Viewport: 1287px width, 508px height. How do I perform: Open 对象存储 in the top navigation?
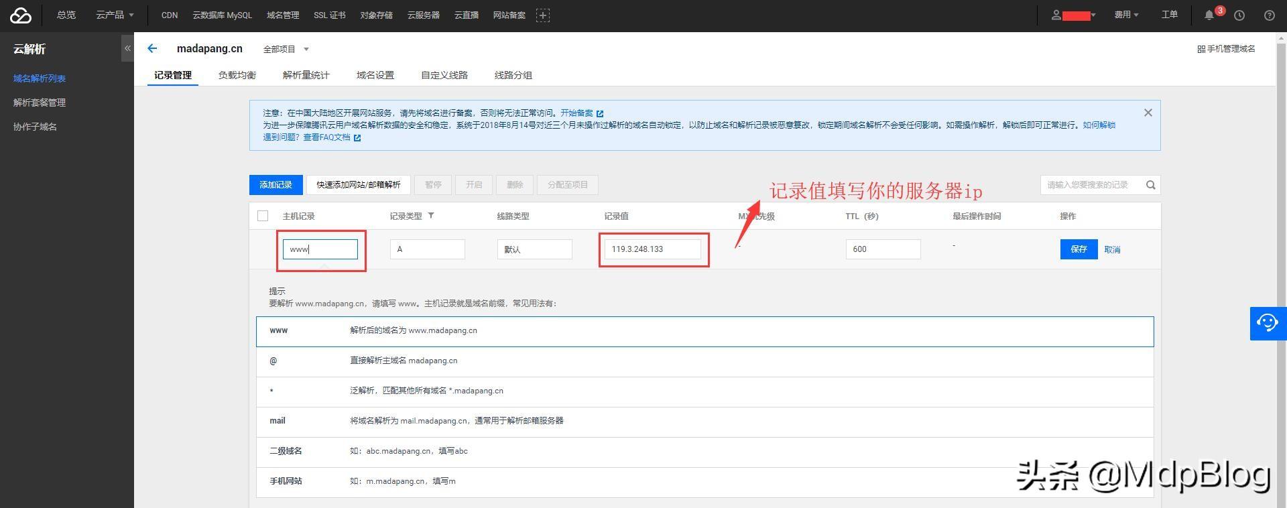pyautogui.click(x=377, y=15)
